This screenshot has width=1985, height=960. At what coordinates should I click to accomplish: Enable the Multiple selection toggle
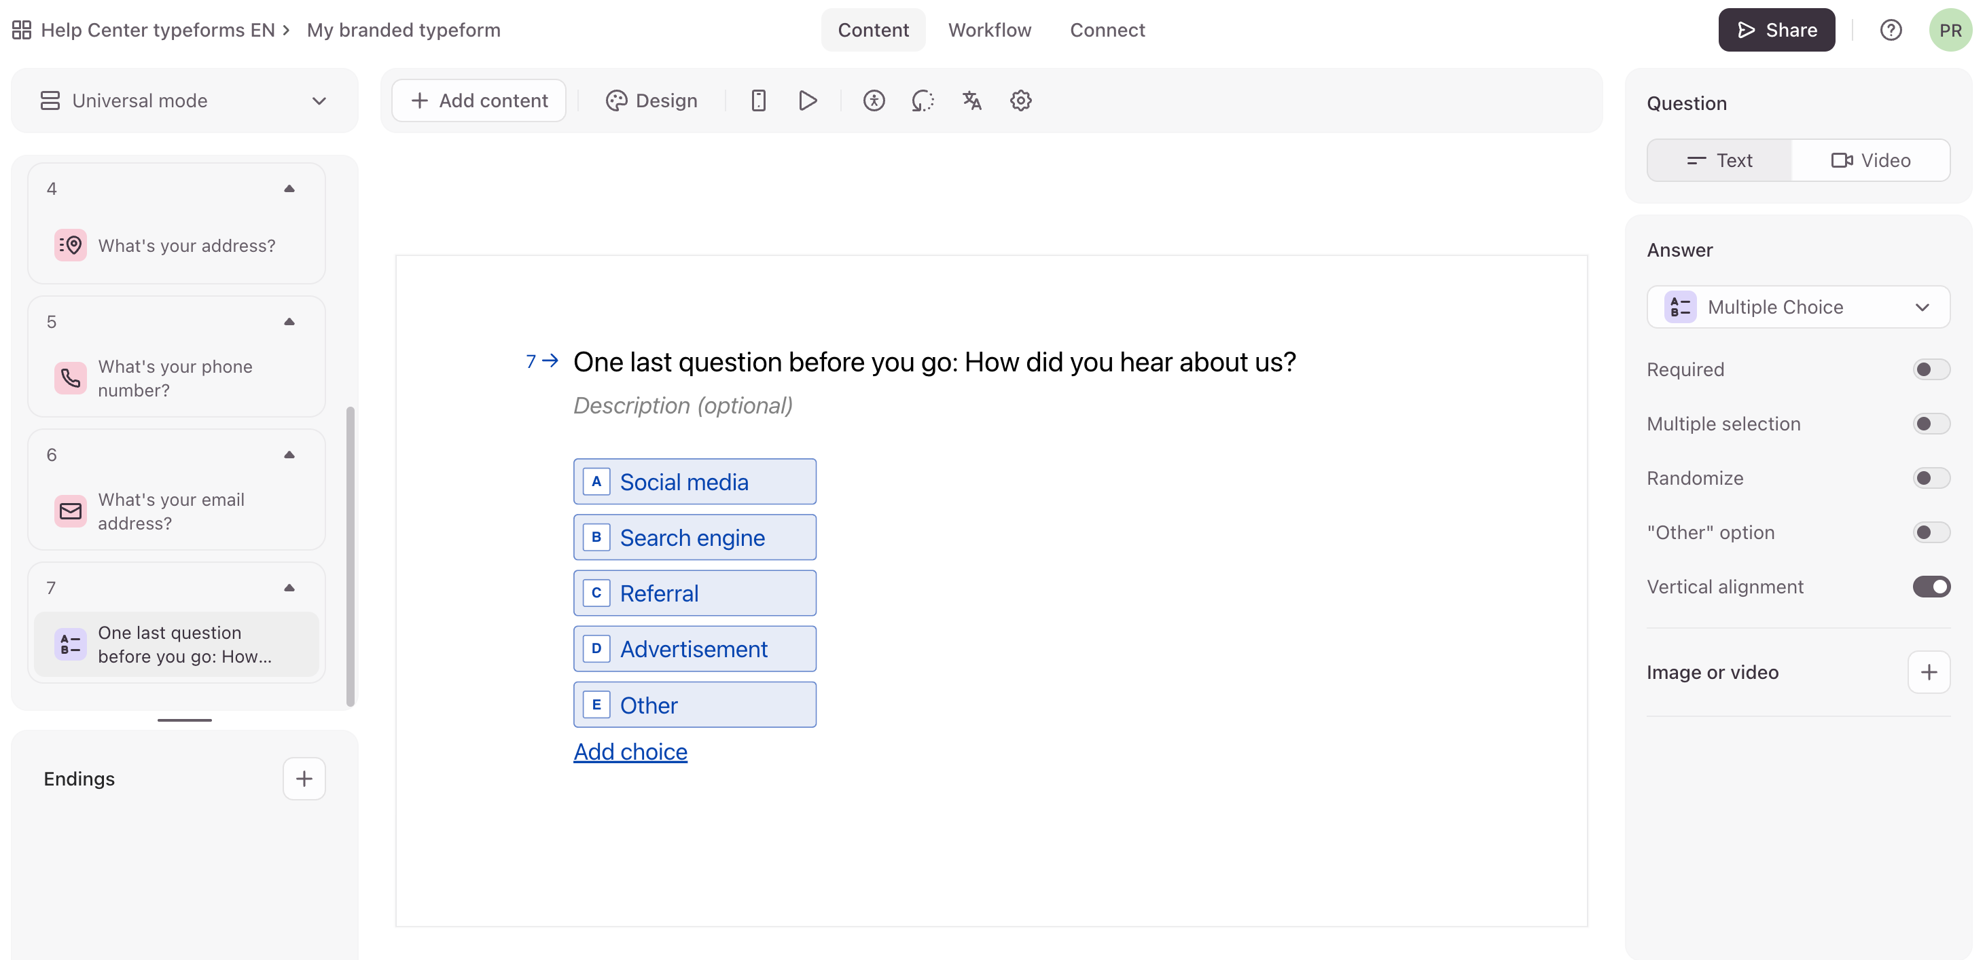pyautogui.click(x=1930, y=424)
